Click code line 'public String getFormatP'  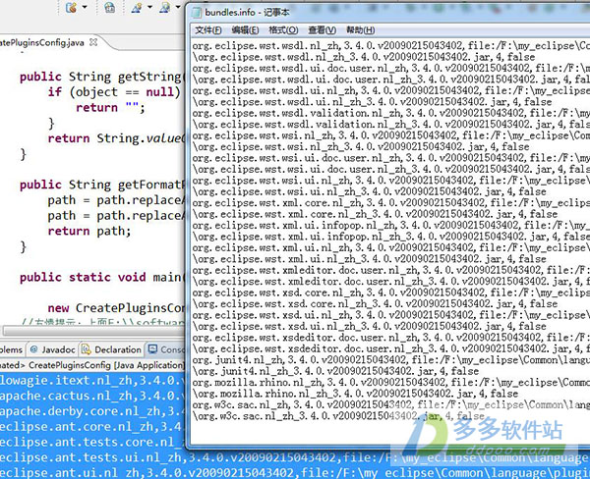pos(102,185)
